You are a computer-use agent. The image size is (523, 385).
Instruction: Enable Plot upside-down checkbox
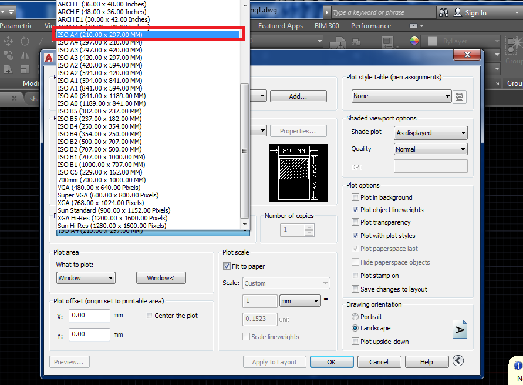[x=355, y=342]
